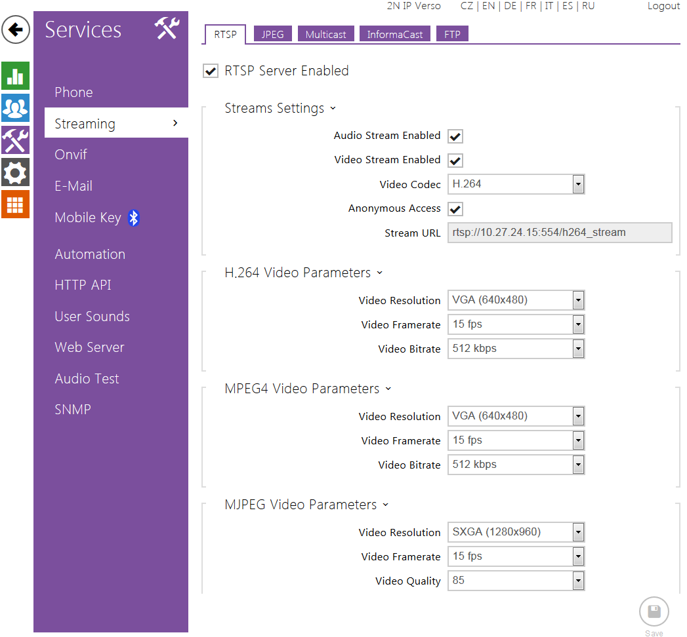This screenshot has width=687, height=637.
Task: Expand the H.264 Video Bitrate dropdown
Action: coord(516,349)
